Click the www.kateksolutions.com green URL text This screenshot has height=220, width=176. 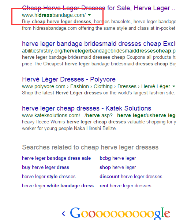99,115
